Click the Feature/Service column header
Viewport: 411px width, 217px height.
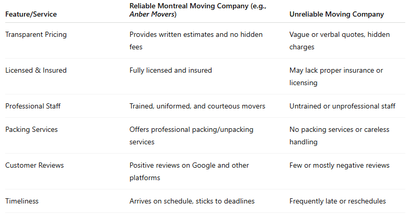pyautogui.click(x=31, y=14)
